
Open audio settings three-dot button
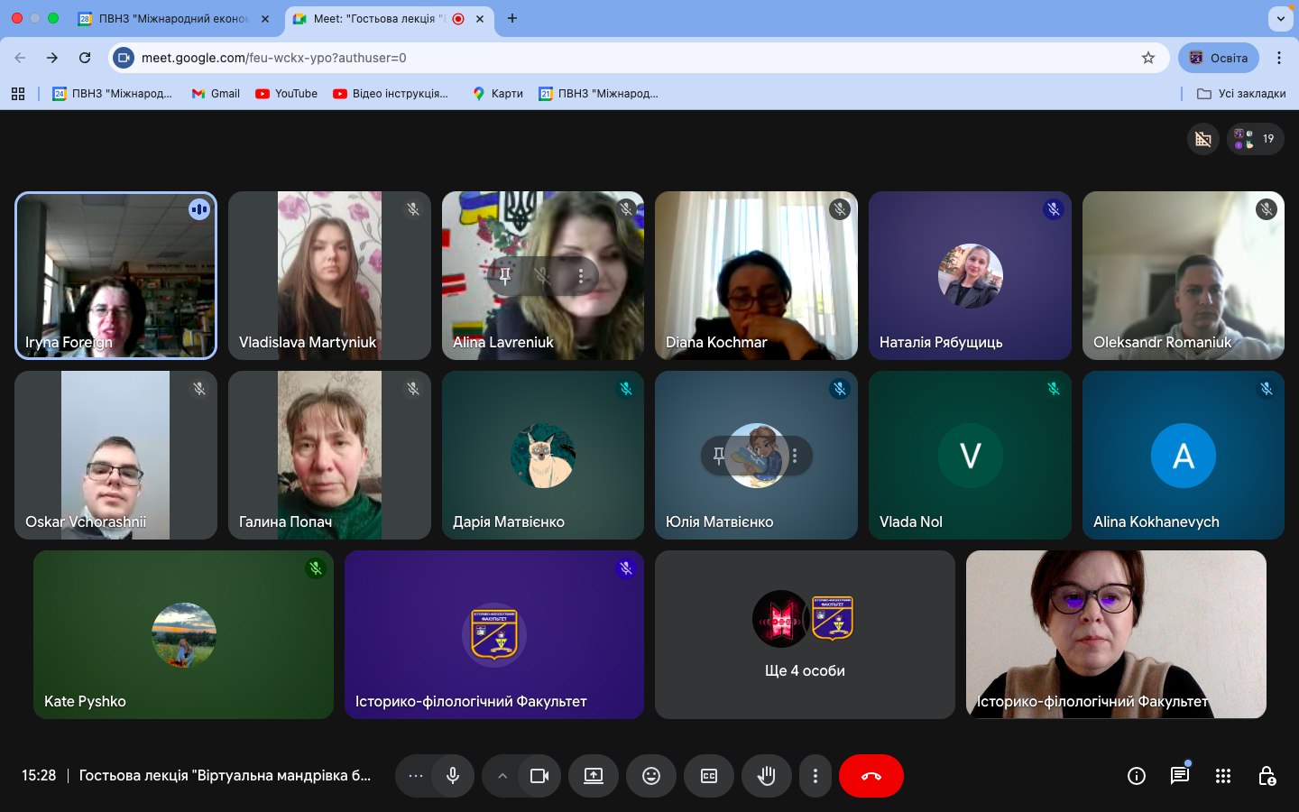[415, 776]
